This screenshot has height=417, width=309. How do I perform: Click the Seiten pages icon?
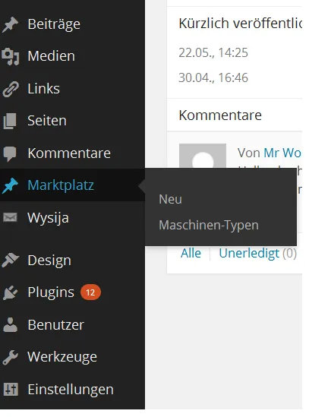(10, 121)
